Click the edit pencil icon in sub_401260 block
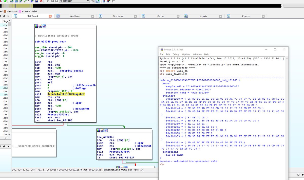Screen dimensions: 304x180 [40, 26]
